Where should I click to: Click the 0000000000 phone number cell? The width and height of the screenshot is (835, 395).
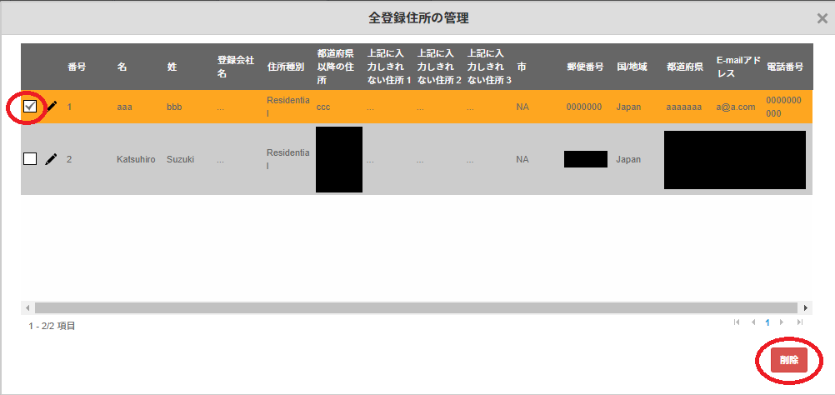click(x=784, y=107)
